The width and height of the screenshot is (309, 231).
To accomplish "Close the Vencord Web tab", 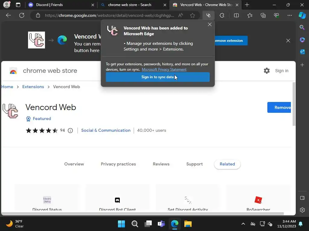I will pos(237,5).
